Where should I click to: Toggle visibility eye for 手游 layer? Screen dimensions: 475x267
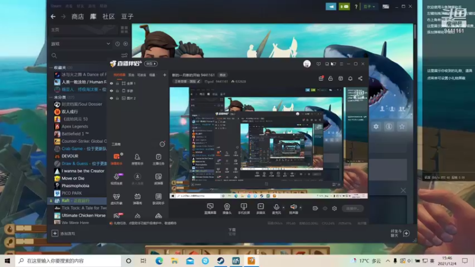coord(112,91)
